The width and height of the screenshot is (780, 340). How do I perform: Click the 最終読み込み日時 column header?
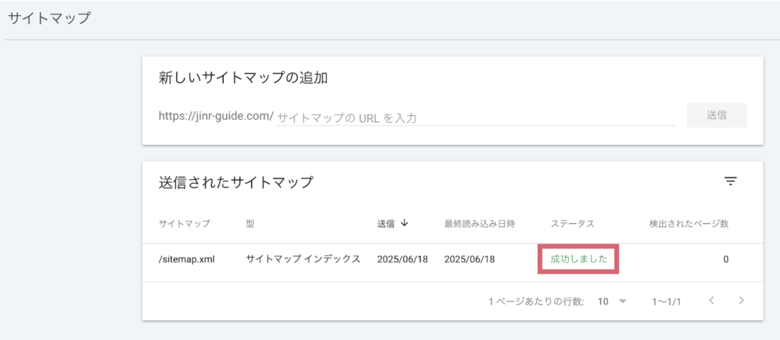point(480,223)
